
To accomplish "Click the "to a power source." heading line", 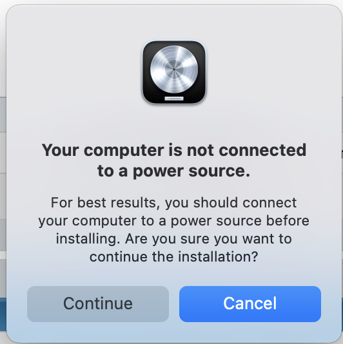I will (x=174, y=171).
